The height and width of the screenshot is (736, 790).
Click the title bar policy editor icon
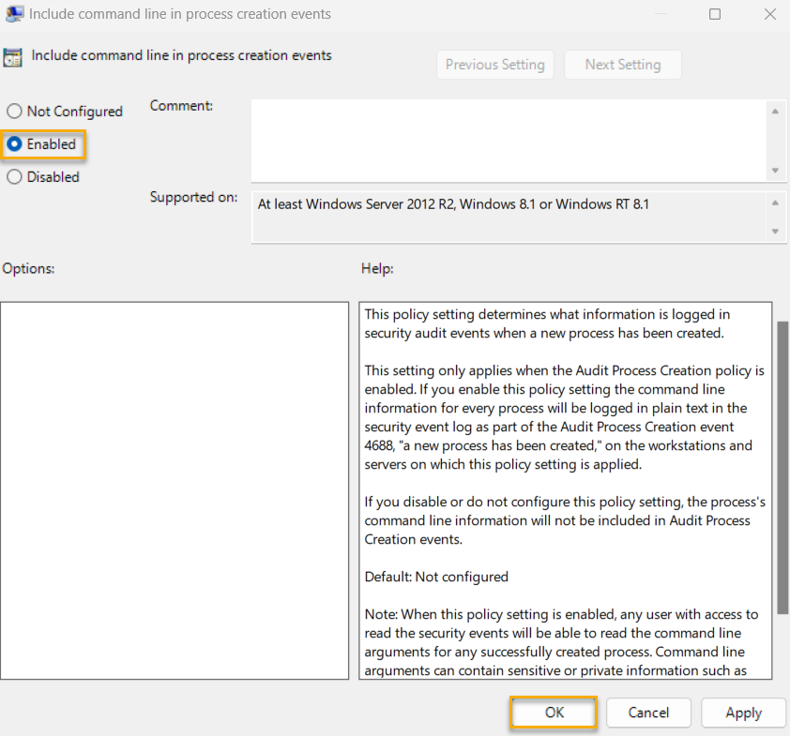coord(15,14)
